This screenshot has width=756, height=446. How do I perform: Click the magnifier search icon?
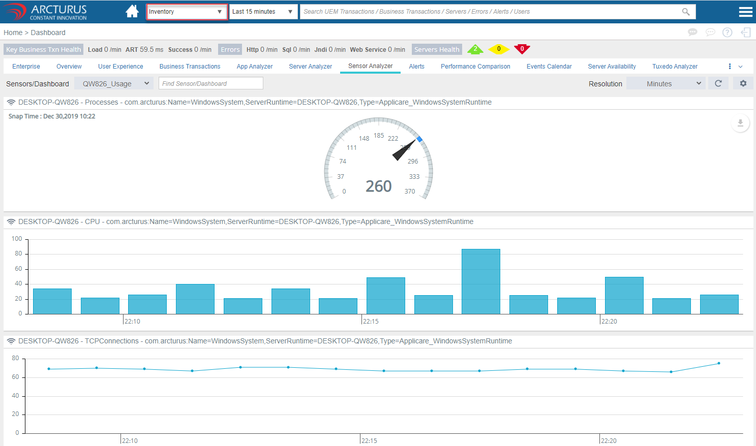[685, 12]
